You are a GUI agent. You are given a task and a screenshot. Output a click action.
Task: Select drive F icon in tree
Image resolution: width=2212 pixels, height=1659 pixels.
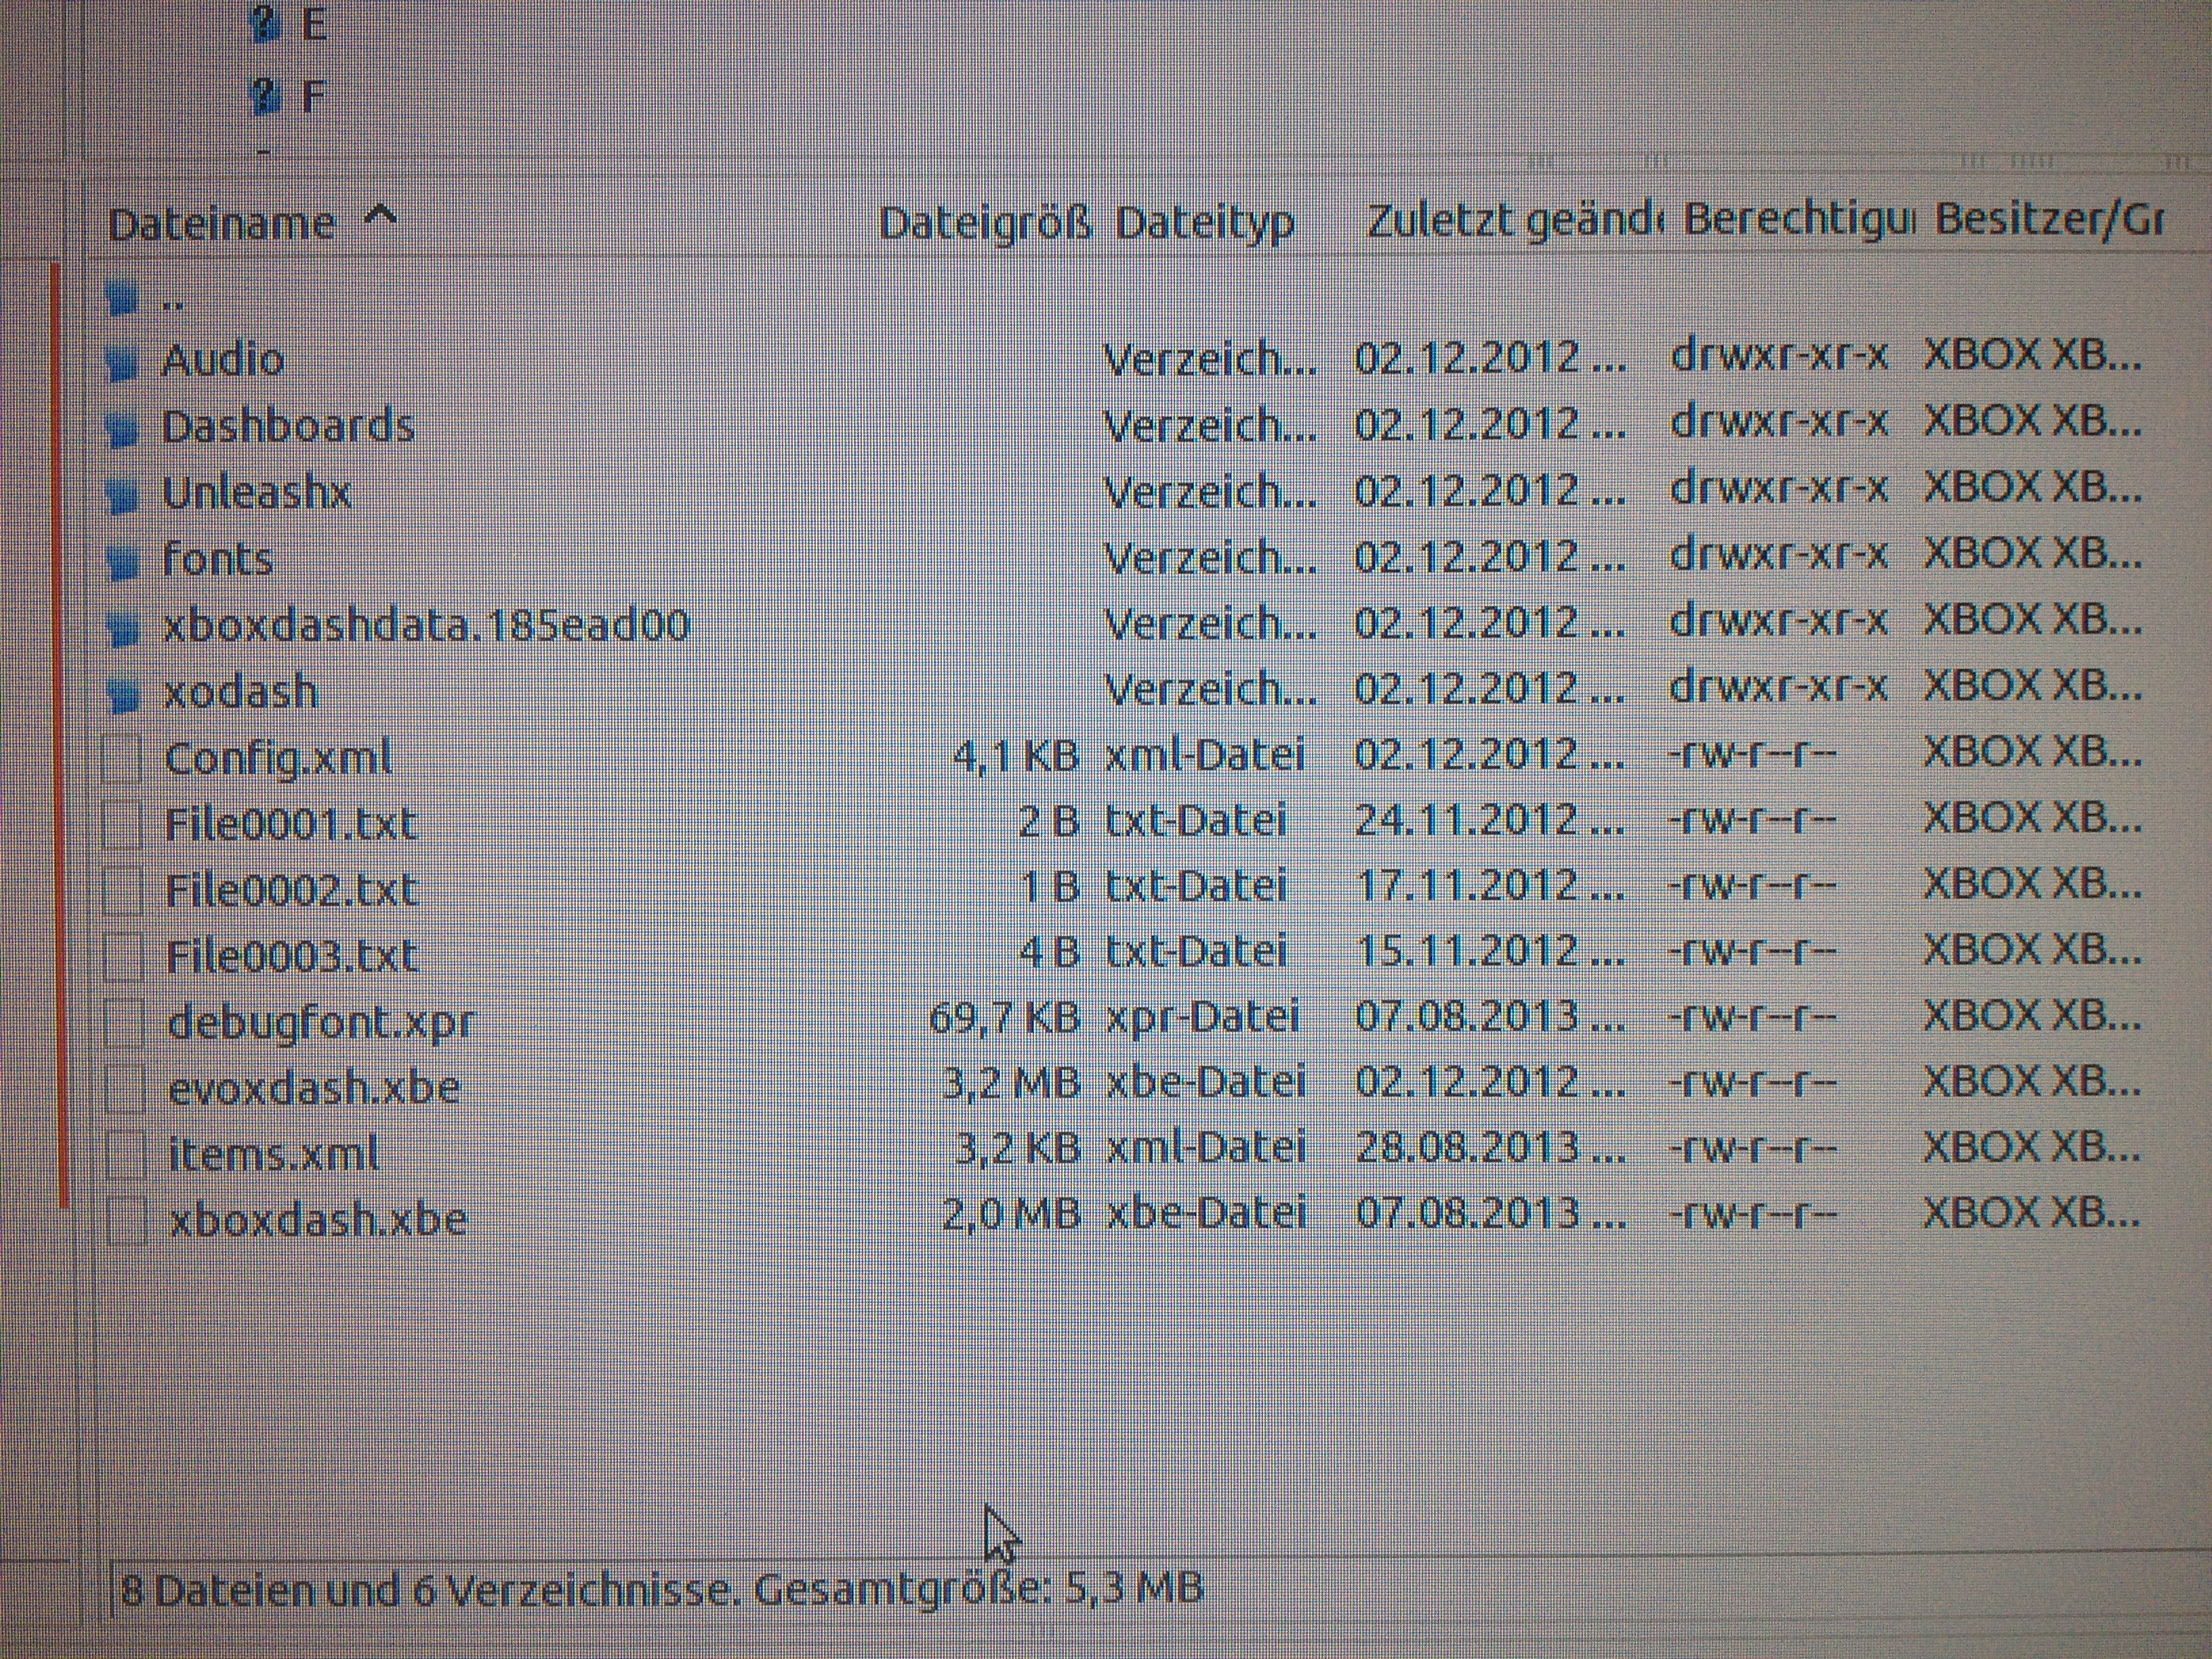(265, 97)
